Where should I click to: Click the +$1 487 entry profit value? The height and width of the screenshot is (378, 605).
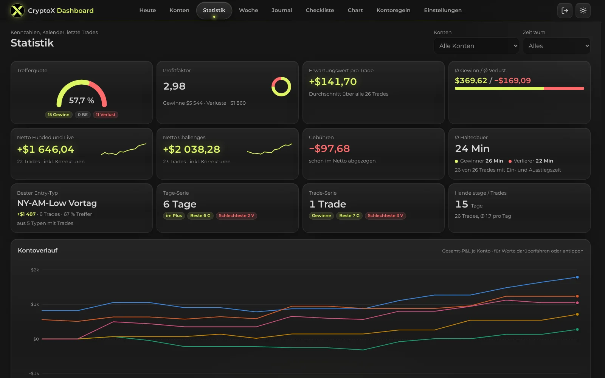tap(26, 214)
